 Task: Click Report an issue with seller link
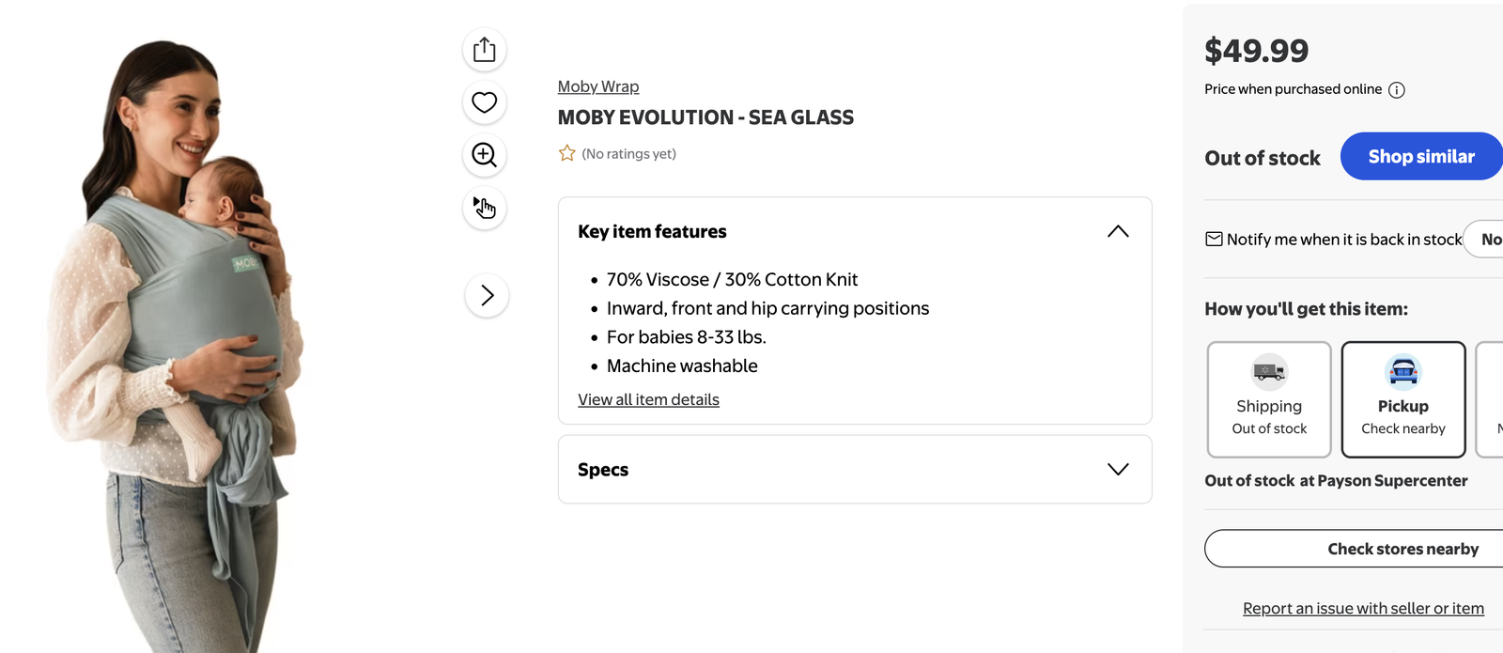point(1363,608)
